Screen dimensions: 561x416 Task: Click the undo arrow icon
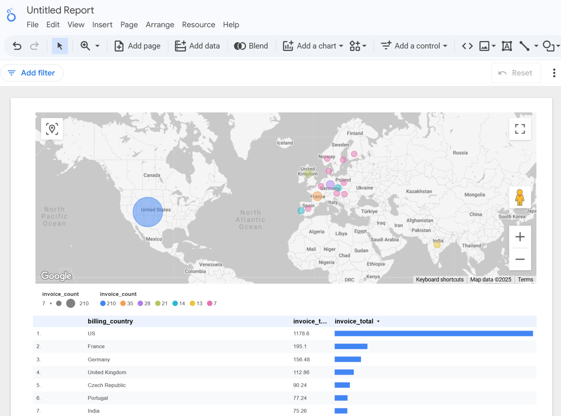click(17, 46)
